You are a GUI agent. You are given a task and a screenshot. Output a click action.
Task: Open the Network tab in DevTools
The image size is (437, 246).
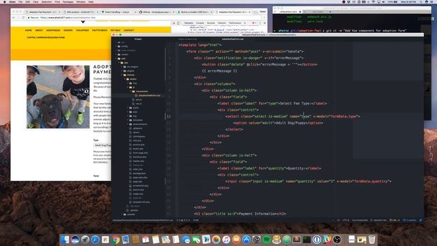pos(222,23)
